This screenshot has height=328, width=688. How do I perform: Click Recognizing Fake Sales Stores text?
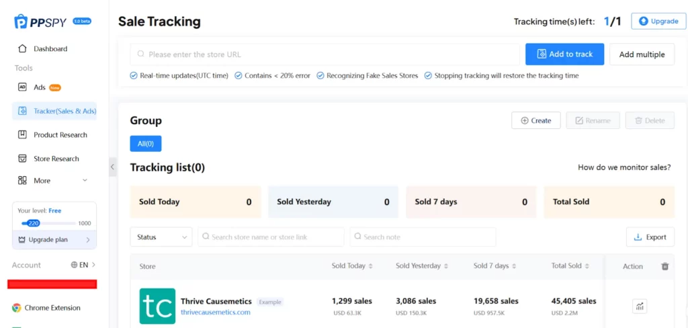click(372, 75)
